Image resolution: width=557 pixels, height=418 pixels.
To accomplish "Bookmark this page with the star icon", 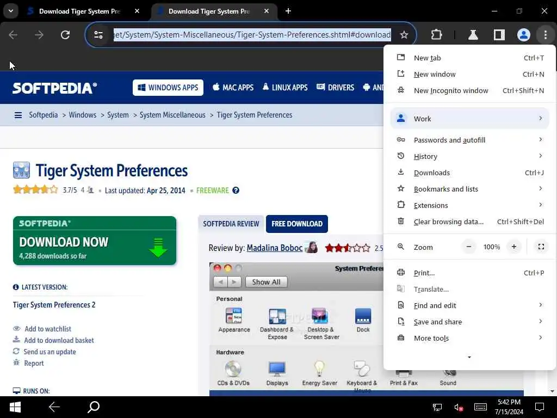I will click(x=404, y=35).
